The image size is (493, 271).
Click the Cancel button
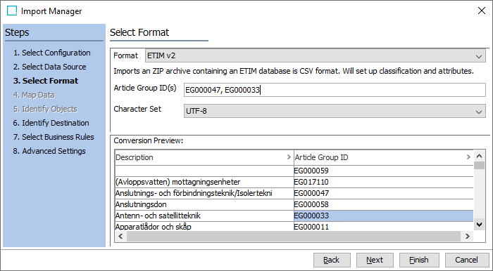(x=466, y=260)
